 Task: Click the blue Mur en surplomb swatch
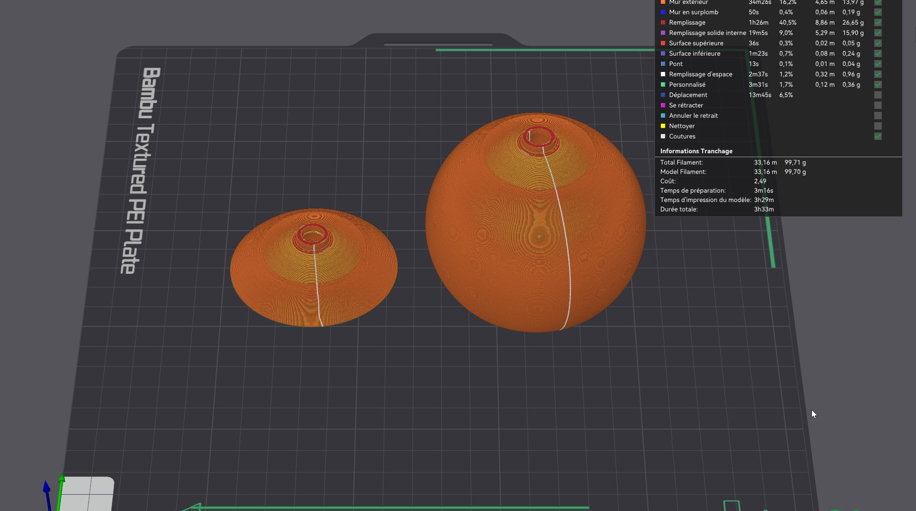click(663, 12)
